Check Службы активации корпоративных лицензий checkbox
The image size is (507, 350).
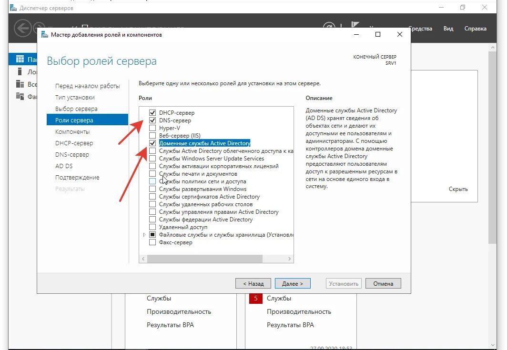pyautogui.click(x=152, y=166)
